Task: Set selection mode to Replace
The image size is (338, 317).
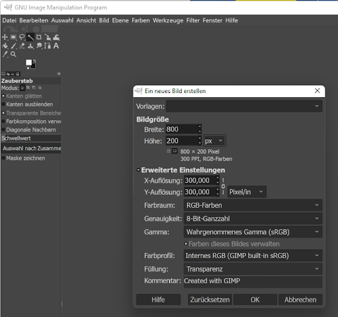Action: pos(22,88)
